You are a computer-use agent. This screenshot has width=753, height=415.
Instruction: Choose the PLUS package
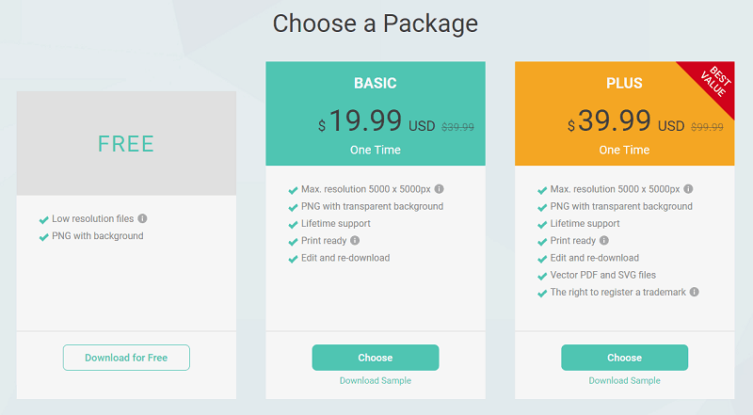[624, 358]
